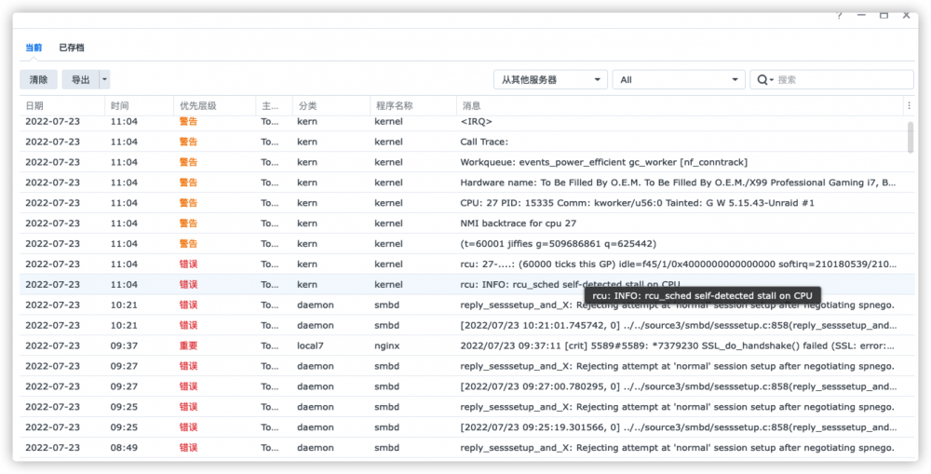Click the vertical scrollbar thumb
This screenshot has width=931, height=474.
pyautogui.click(x=911, y=137)
